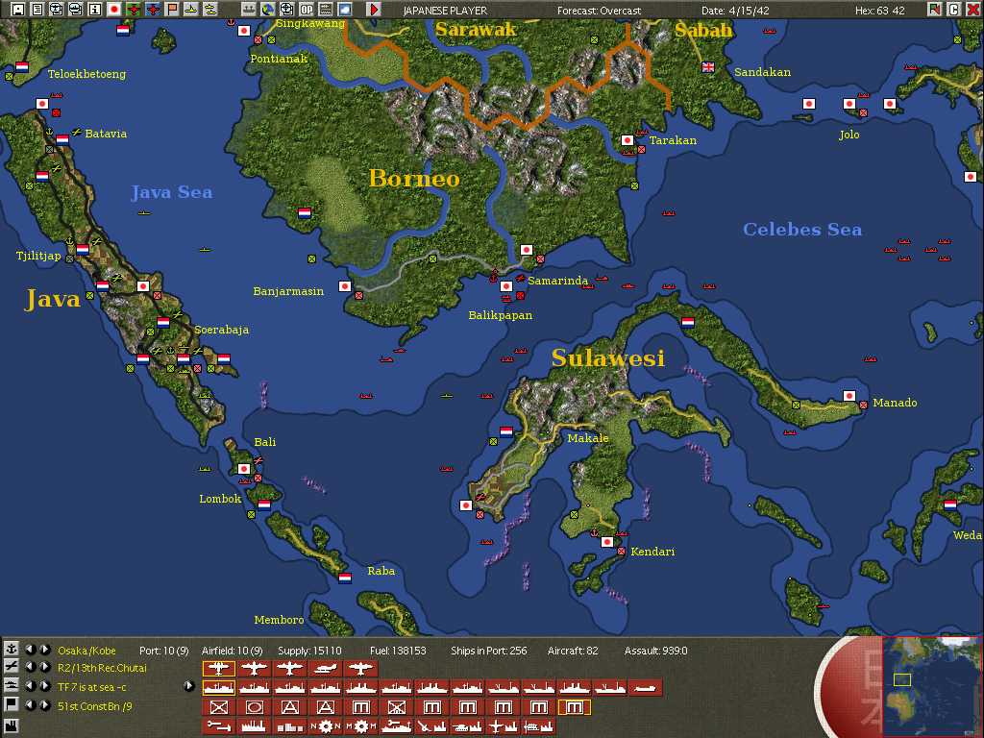Open the 51st Const Bn /9 unit link
Screen dimensions: 984x738
tap(95, 706)
